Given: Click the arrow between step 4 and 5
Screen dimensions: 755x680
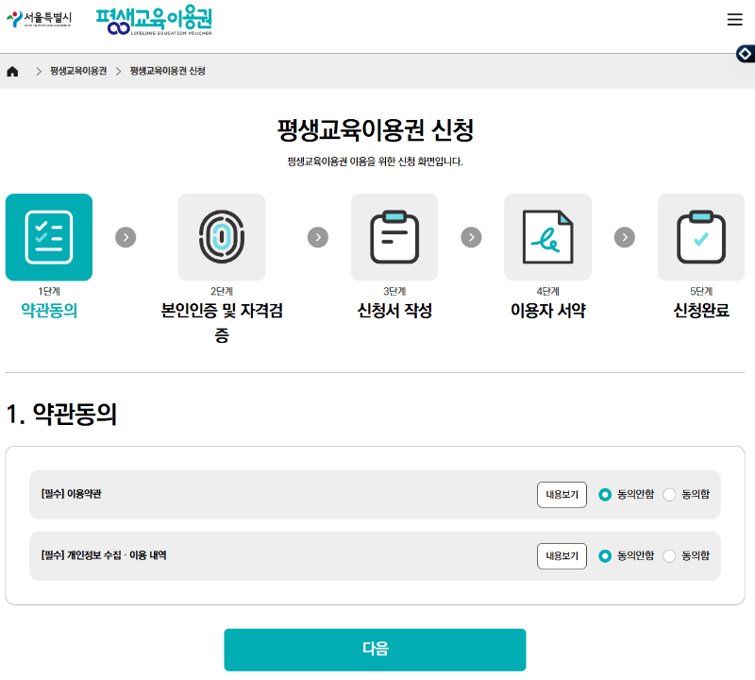Looking at the screenshot, I should tap(624, 237).
